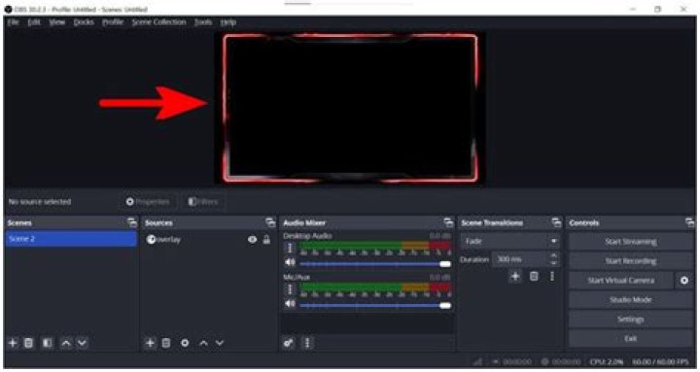The image size is (700, 372).
Task: Click the 'No source selected' label
Action: pyautogui.click(x=40, y=202)
